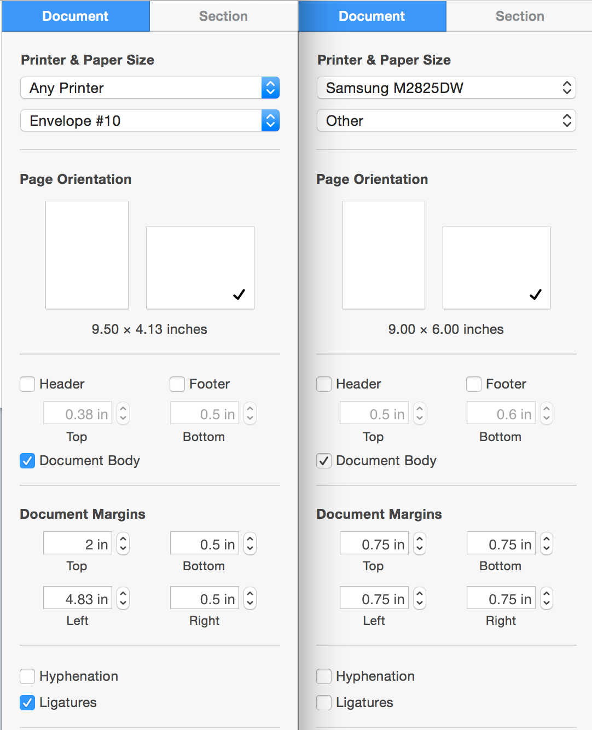Open the Envelope #10 paper size dropdown

[x=150, y=120]
